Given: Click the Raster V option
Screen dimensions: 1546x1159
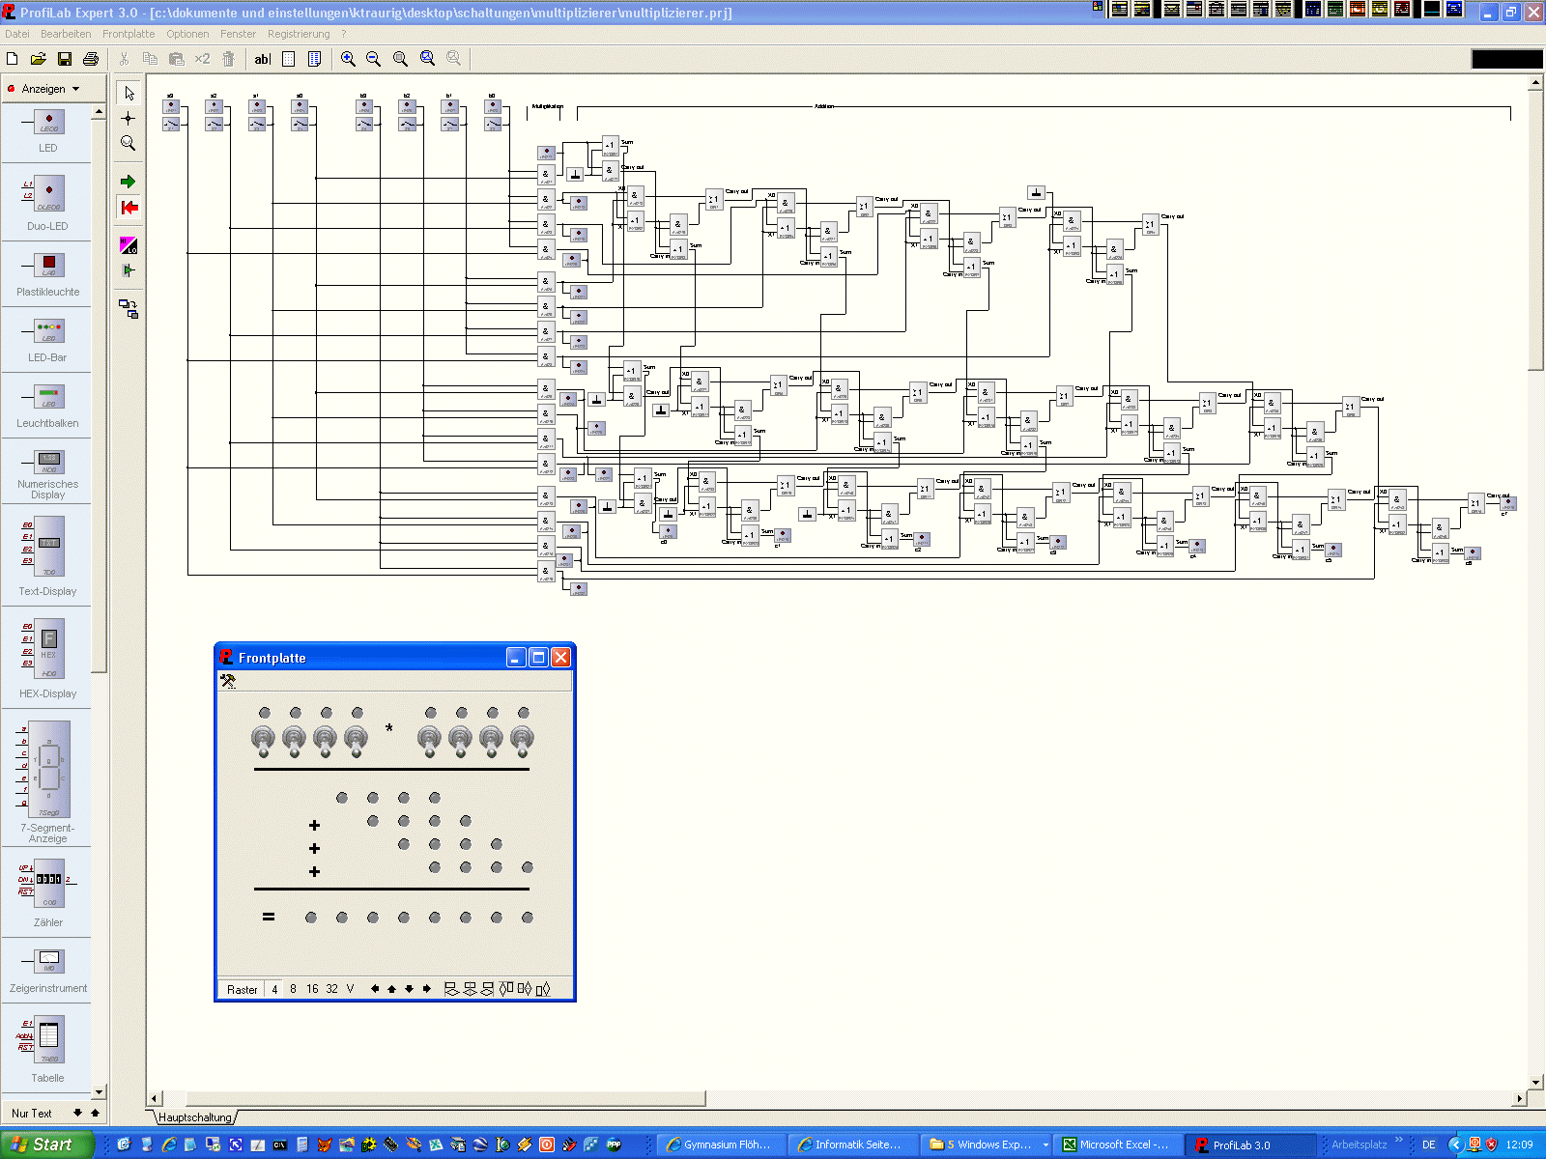Looking at the screenshot, I should pyautogui.click(x=350, y=989).
